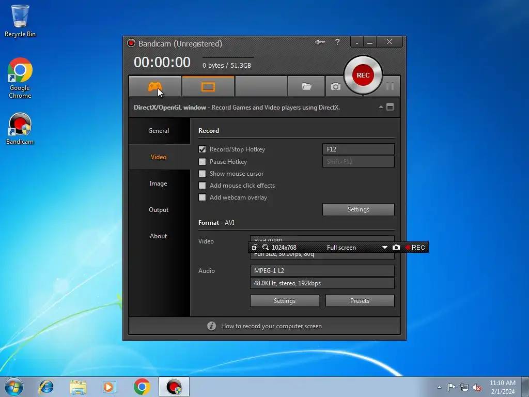Select Google Chrome desktop shortcut
This screenshot has width=529, height=397.
pyautogui.click(x=20, y=78)
